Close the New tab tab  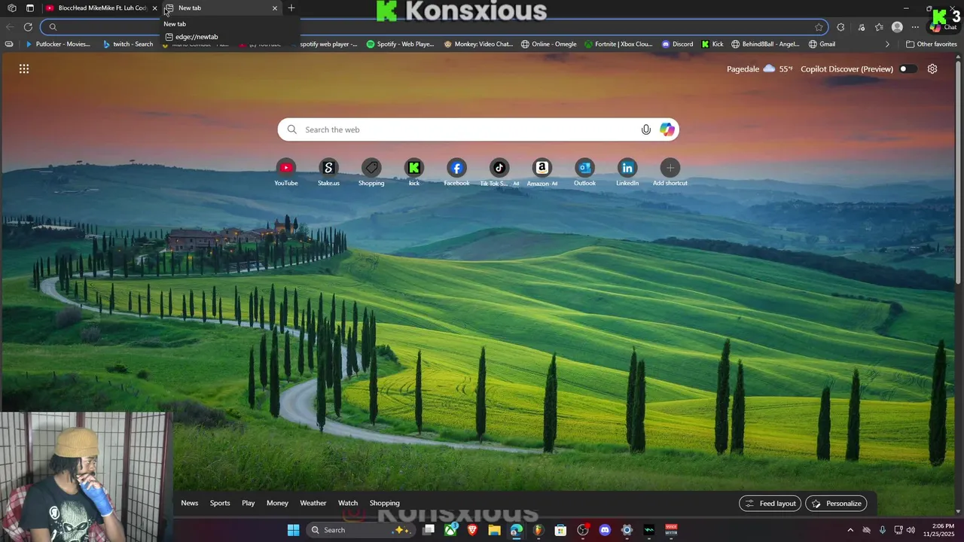point(275,8)
